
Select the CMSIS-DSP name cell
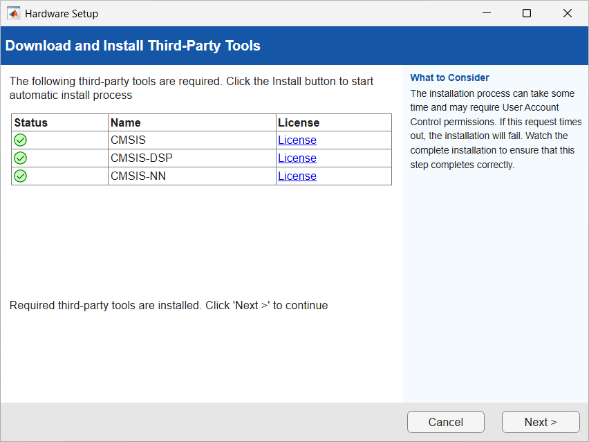click(192, 158)
